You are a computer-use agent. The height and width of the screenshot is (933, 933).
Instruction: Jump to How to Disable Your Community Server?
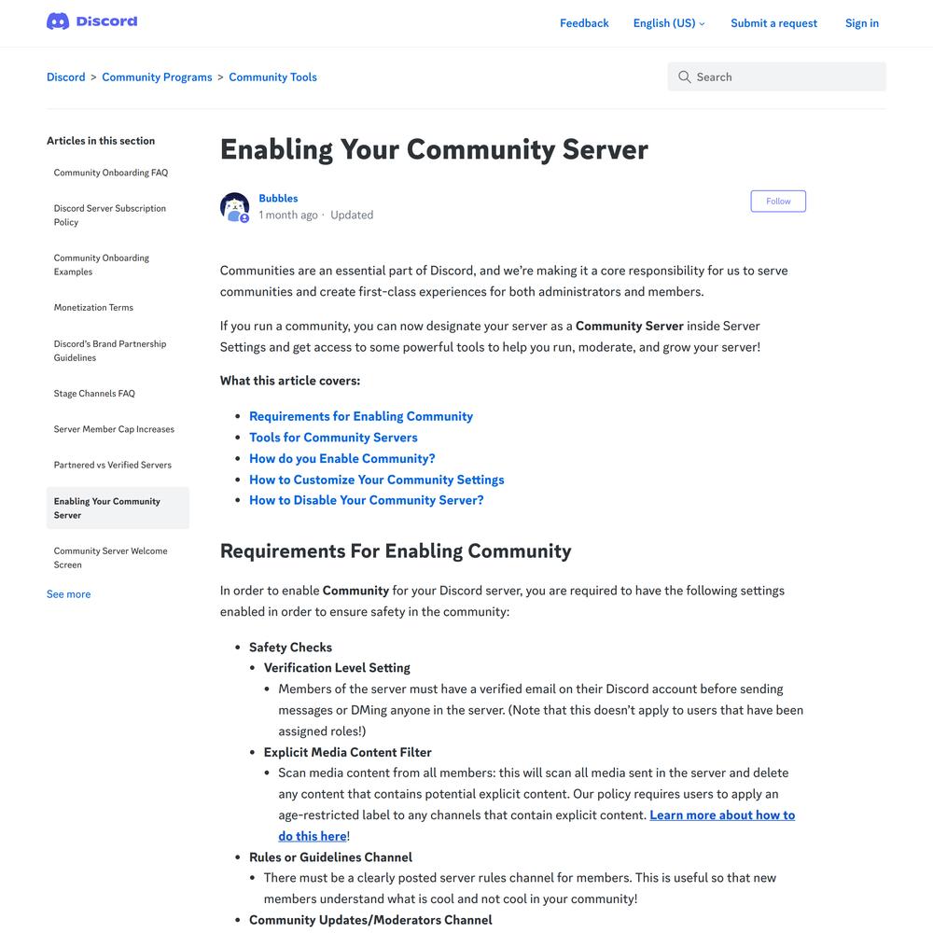click(367, 500)
